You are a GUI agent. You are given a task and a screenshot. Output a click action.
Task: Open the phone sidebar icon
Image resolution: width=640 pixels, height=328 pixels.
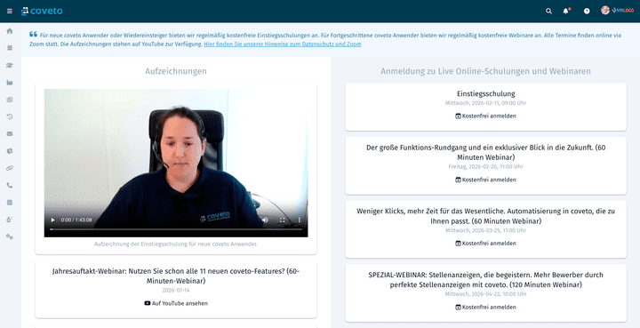click(x=10, y=185)
